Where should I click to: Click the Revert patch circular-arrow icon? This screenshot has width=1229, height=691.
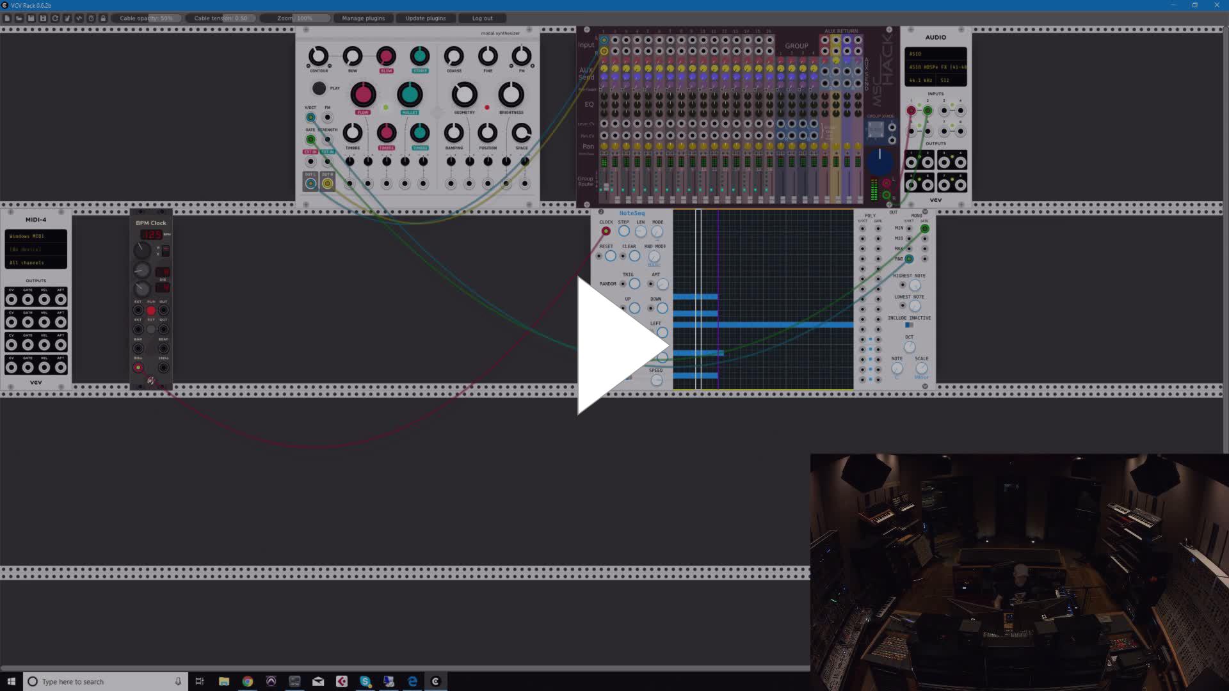pos(55,18)
